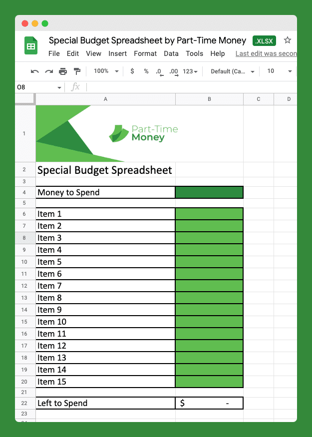Select the 'Money to Spend' cell
Viewport: 312px width, 437px height.
(105, 192)
